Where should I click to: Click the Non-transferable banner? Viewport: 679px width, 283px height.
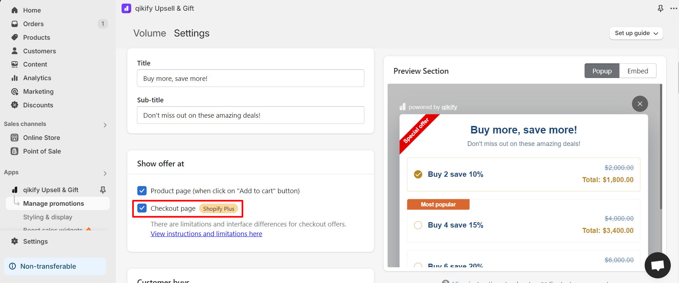55,266
